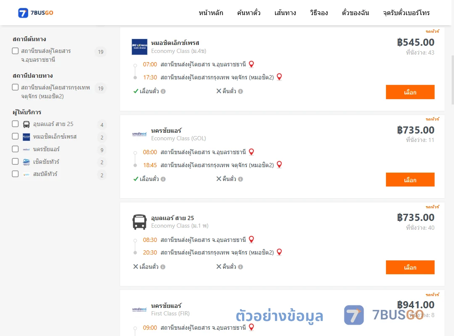
Task: Click the นครชัยแอร์ logo on the 08:00 trip card
Action: (x=140, y=134)
